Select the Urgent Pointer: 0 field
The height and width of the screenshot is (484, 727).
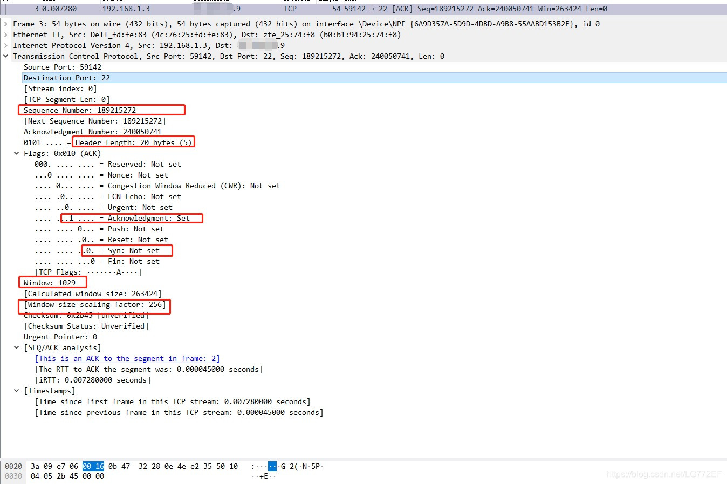(x=60, y=337)
